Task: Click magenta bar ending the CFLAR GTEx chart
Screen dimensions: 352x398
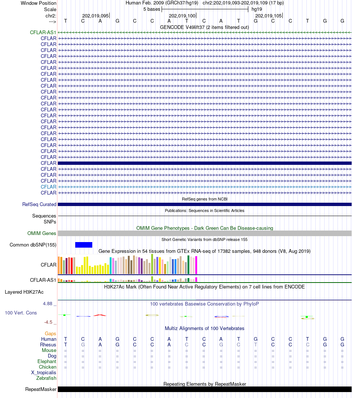Action: click(196, 265)
